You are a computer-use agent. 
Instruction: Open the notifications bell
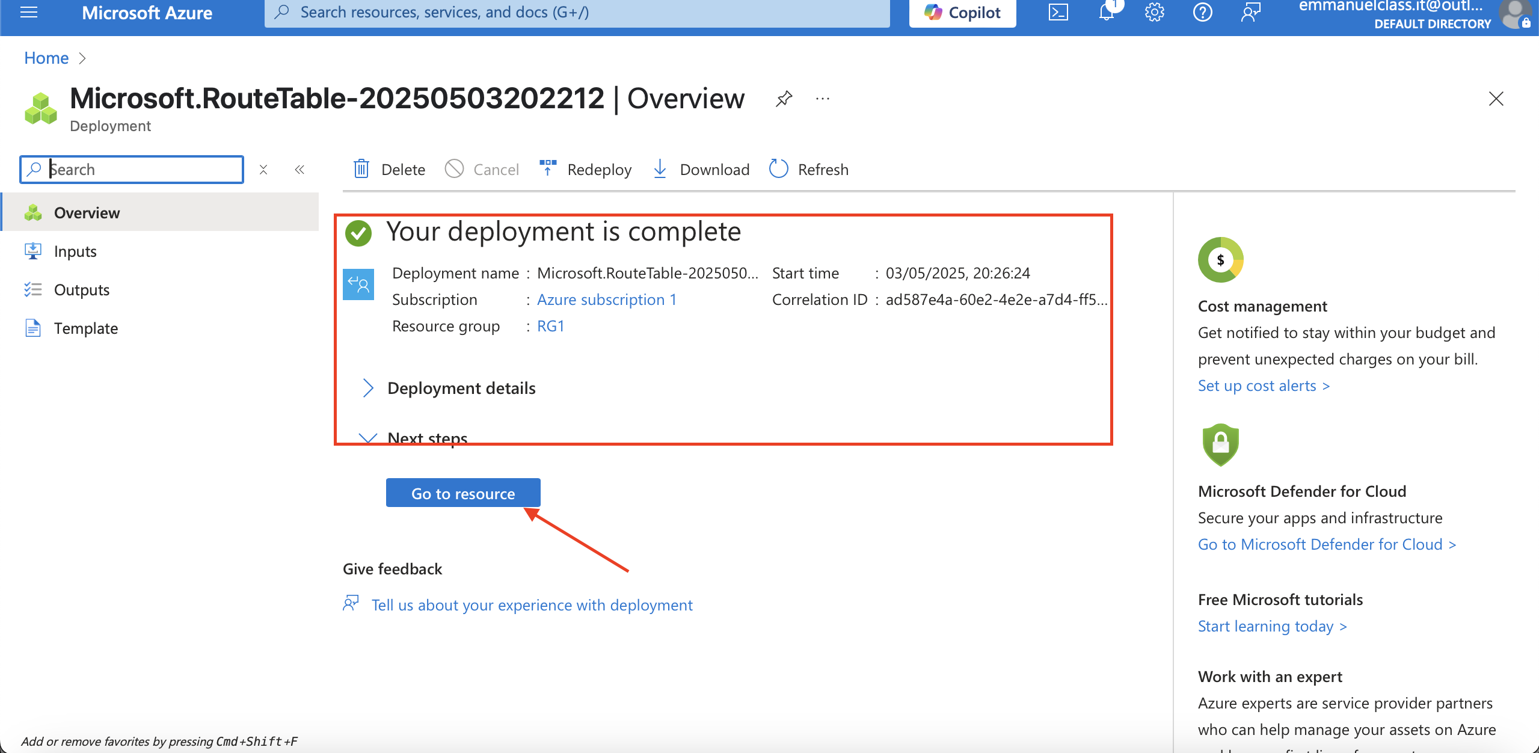(x=1107, y=13)
